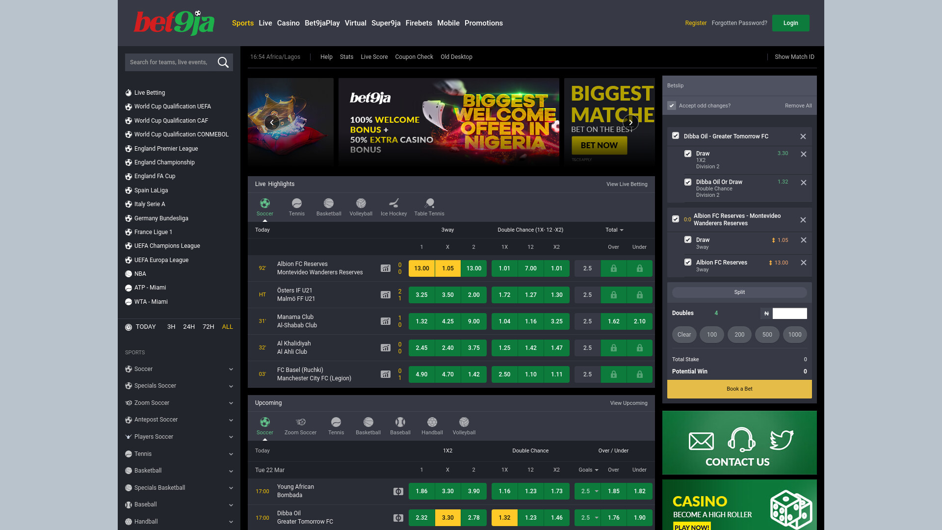
Task: Click Show Match ID
Action: click(794, 57)
